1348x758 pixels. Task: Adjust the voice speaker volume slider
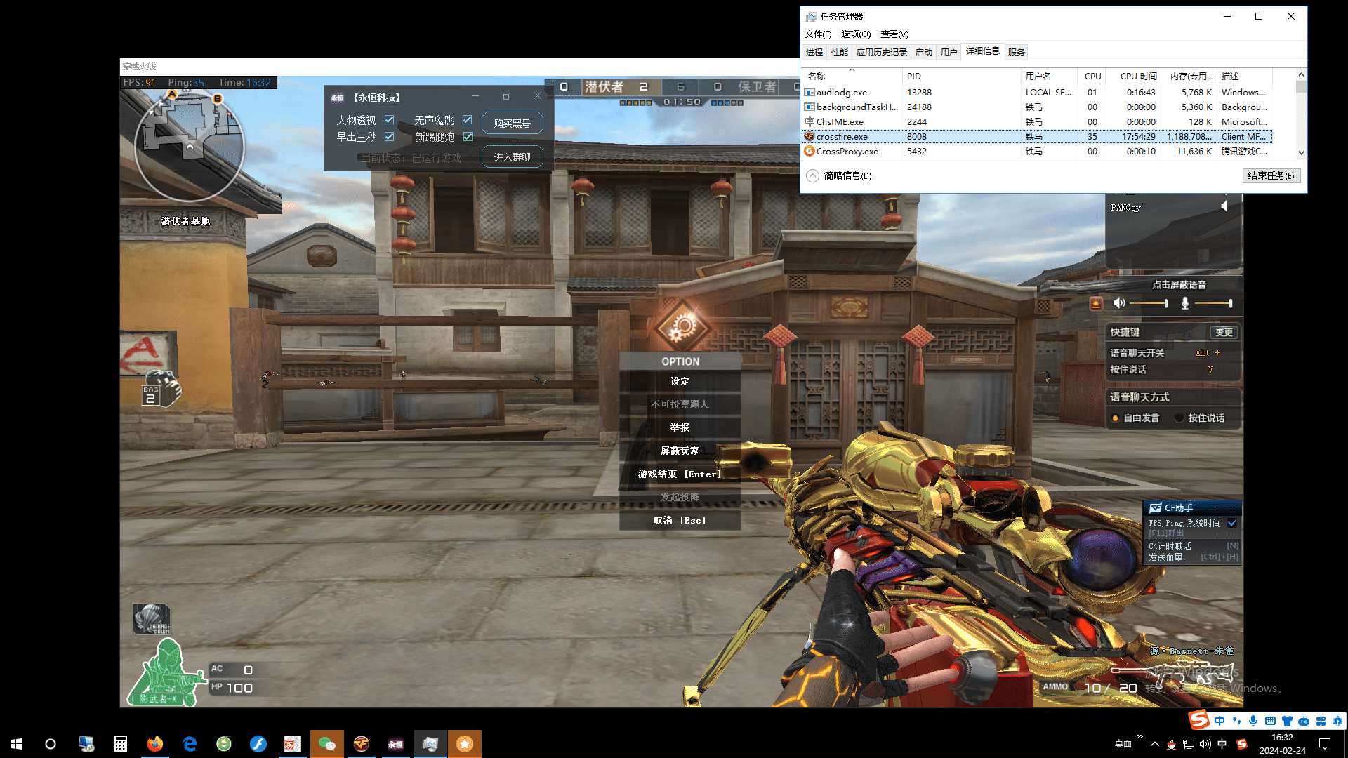click(1149, 303)
